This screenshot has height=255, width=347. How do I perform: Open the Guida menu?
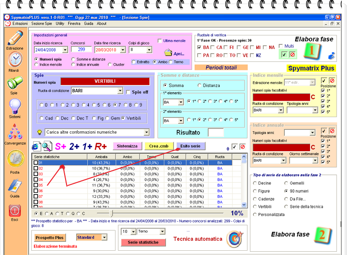pos(89,24)
